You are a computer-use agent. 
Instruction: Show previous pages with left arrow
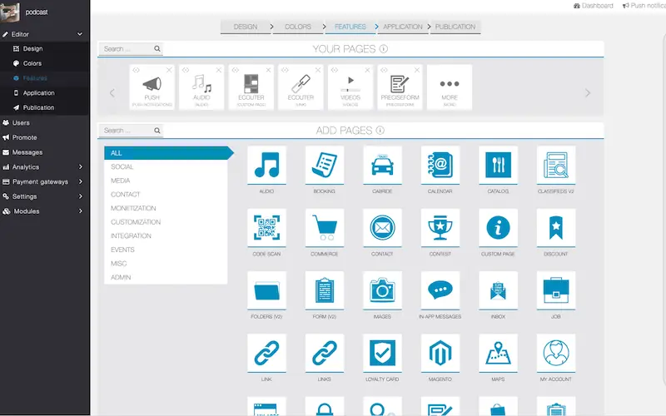click(112, 93)
